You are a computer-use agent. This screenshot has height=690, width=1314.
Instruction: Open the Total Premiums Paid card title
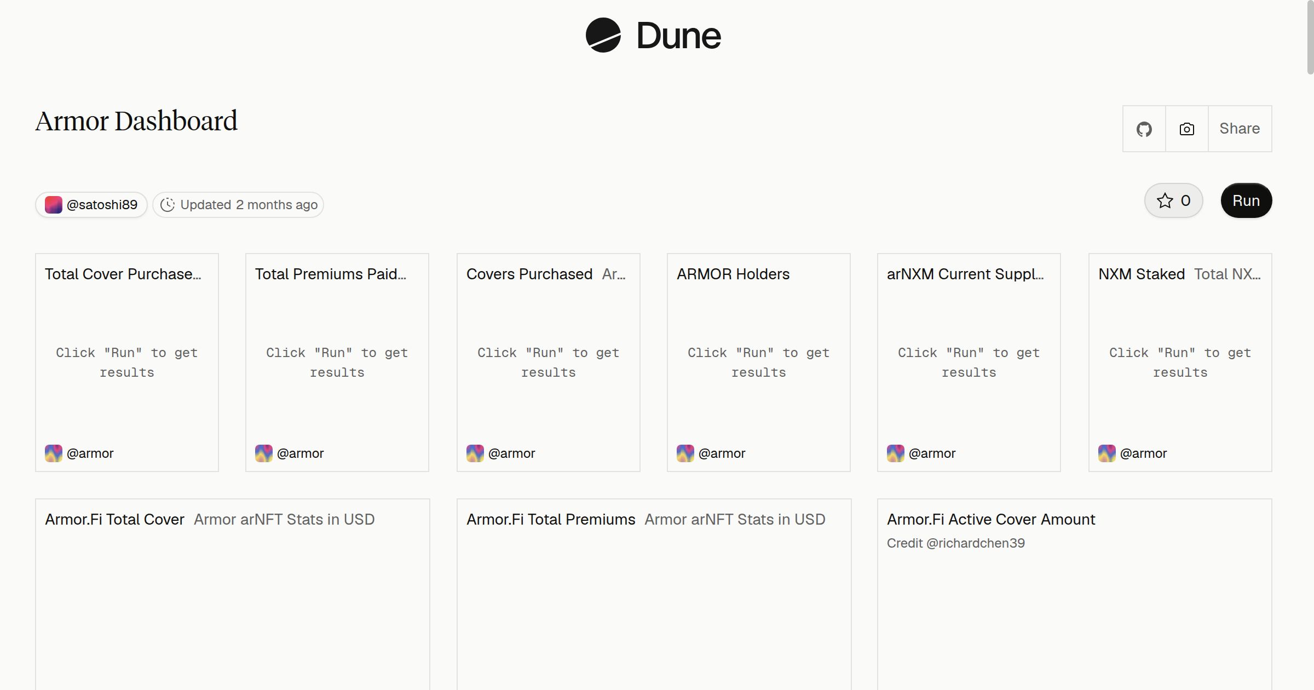(331, 274)
